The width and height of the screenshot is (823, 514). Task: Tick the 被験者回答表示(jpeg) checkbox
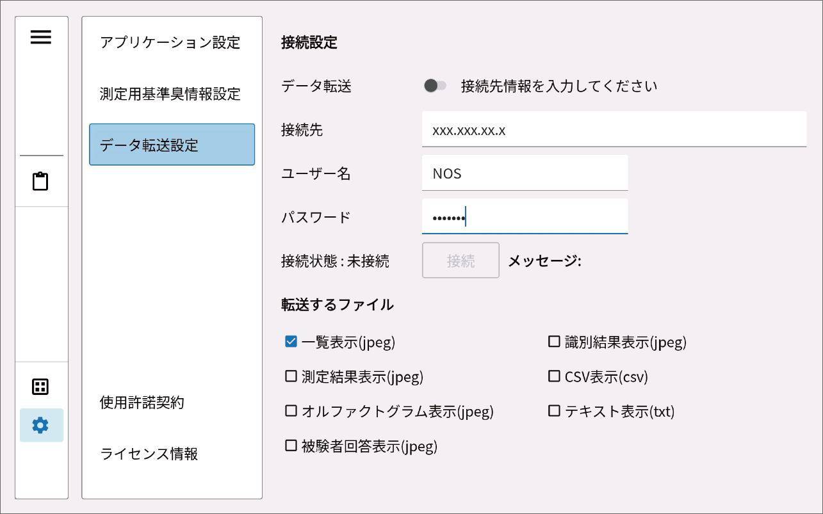pyautogui.click(x=291, y=446)
